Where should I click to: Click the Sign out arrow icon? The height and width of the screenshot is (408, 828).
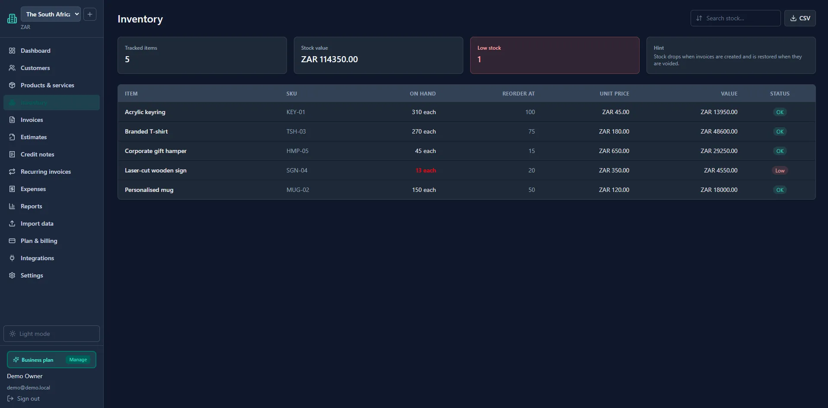click(x=10, y=398)
